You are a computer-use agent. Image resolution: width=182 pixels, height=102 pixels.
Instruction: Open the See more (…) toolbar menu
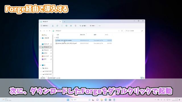point(100,26)
